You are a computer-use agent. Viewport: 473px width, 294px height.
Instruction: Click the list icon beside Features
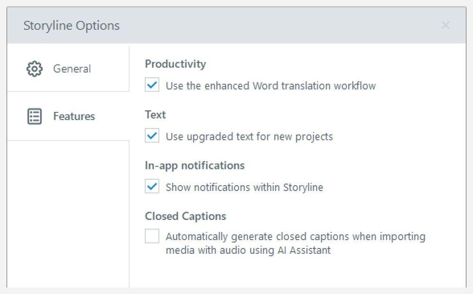pyautogui.click(x=35, y=116)
